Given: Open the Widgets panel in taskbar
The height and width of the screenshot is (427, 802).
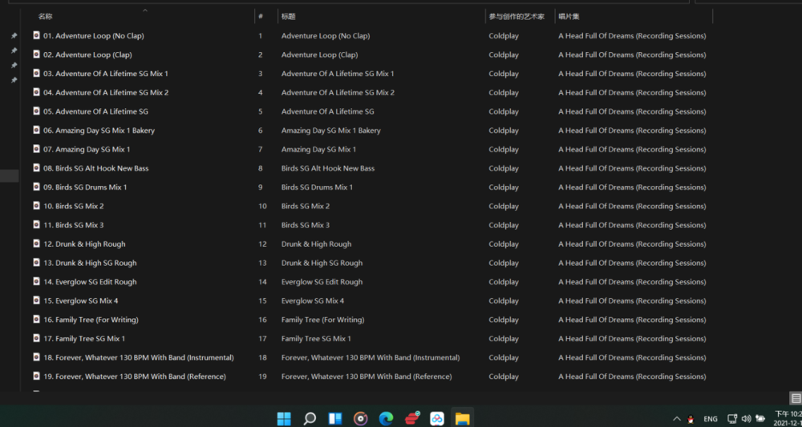Looking at the screenshot, I should pyautogui.click(x=335, y=418).
